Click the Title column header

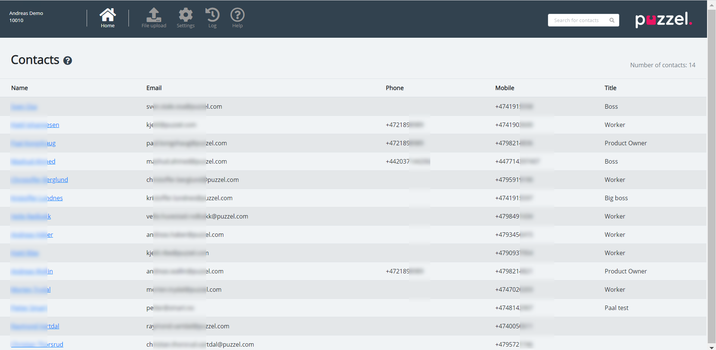pyautogui.click(x=610, y=88)
